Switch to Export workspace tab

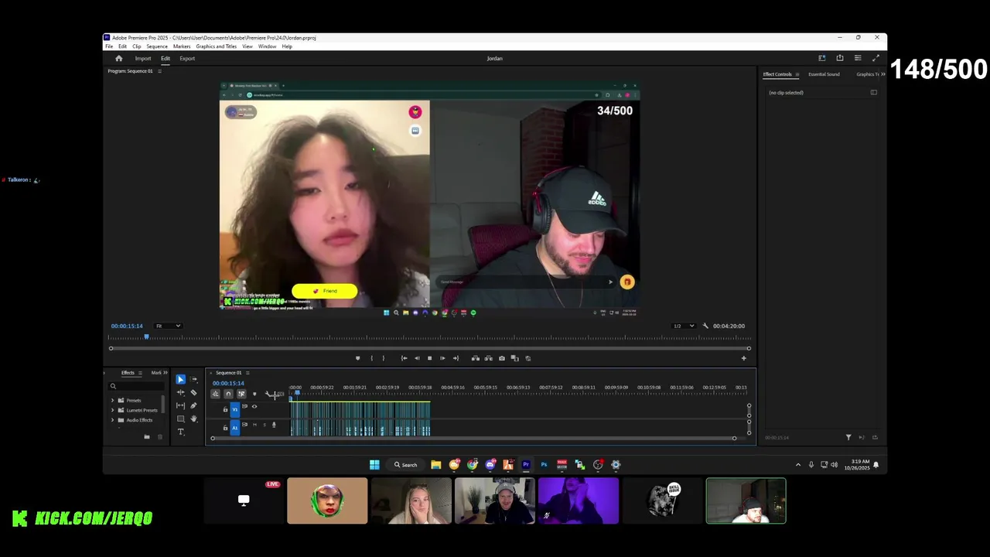[x=187, y=58]
